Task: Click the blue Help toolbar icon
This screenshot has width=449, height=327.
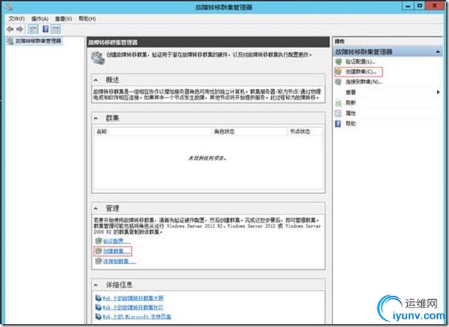Action: point(45,29)
